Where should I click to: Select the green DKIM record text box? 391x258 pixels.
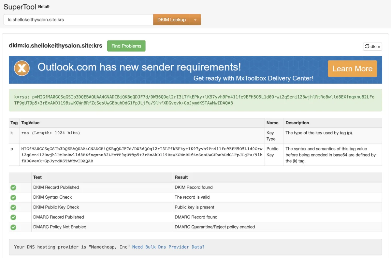coord(195,100)
